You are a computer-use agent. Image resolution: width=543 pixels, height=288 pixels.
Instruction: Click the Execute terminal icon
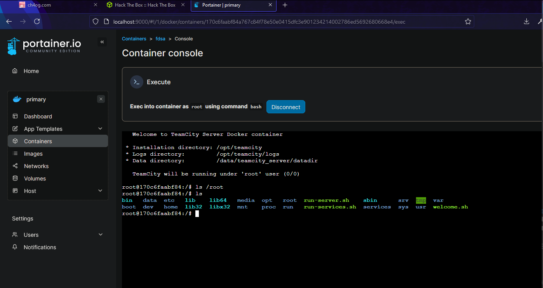point(137,82)
